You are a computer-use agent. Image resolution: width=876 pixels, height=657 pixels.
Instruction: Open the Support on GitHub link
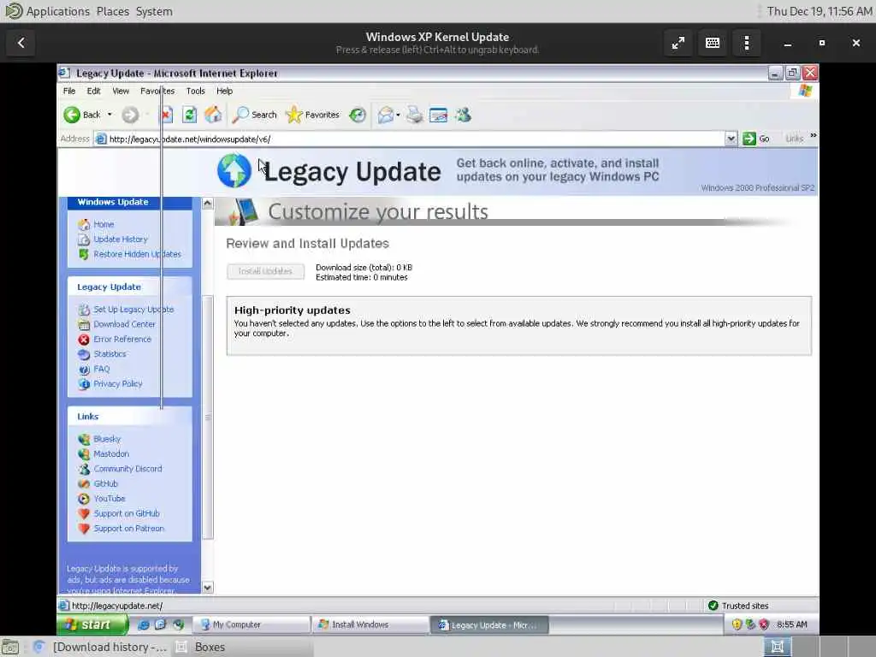127,513
